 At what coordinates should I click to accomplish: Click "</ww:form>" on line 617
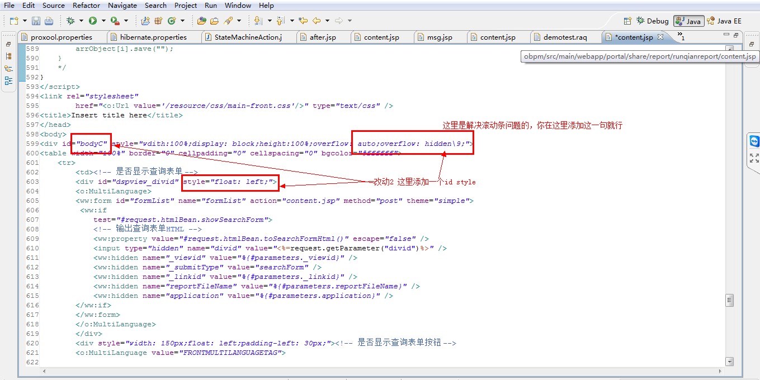coord(98,315)
